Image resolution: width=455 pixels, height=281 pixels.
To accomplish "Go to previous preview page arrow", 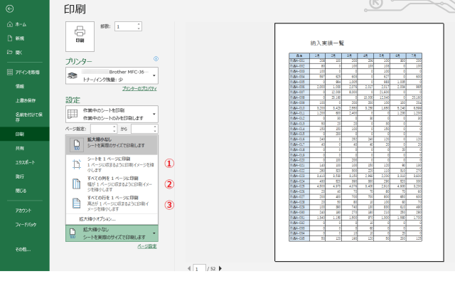I will pos(189,268).
